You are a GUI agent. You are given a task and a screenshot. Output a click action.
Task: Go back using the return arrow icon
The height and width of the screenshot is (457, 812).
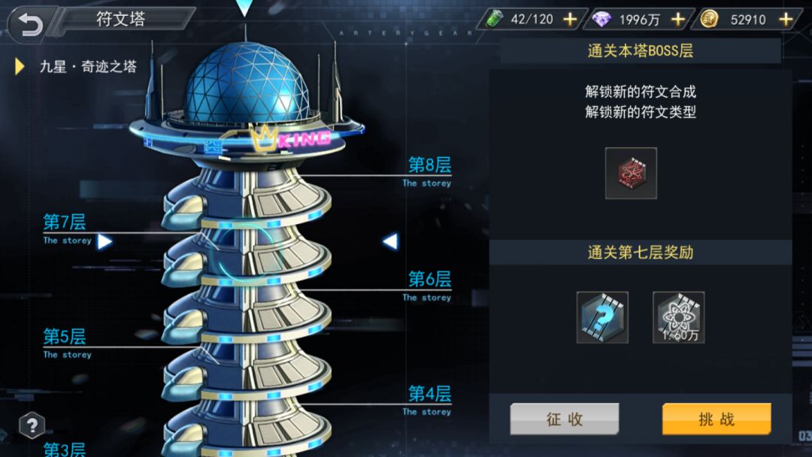(x=30, y=24)
